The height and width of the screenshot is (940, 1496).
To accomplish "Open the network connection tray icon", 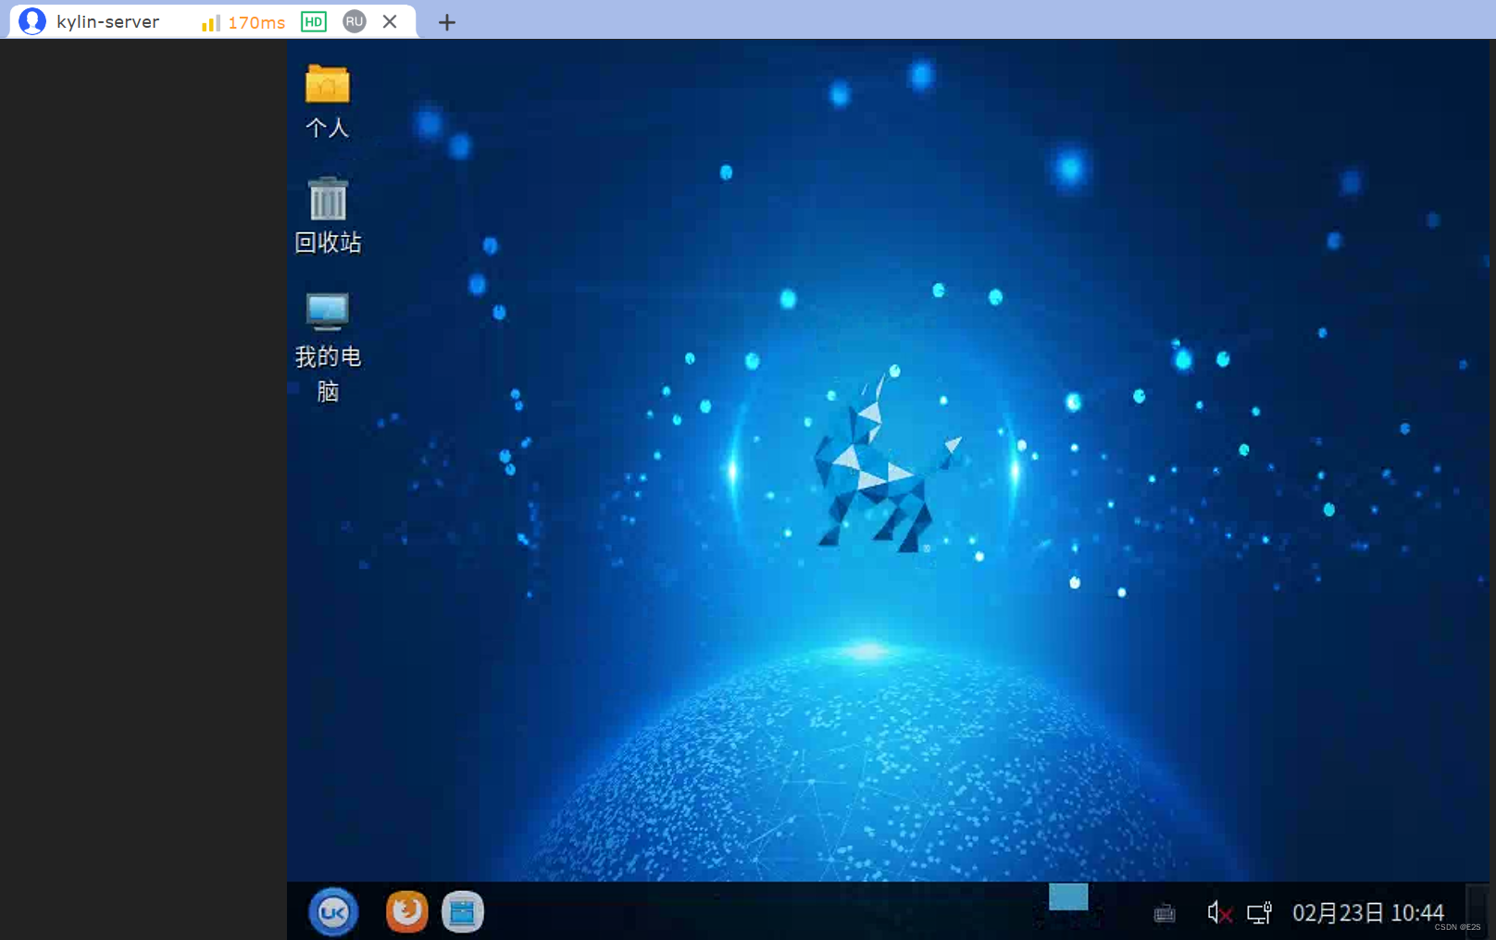I will (x=1259, y=913).
